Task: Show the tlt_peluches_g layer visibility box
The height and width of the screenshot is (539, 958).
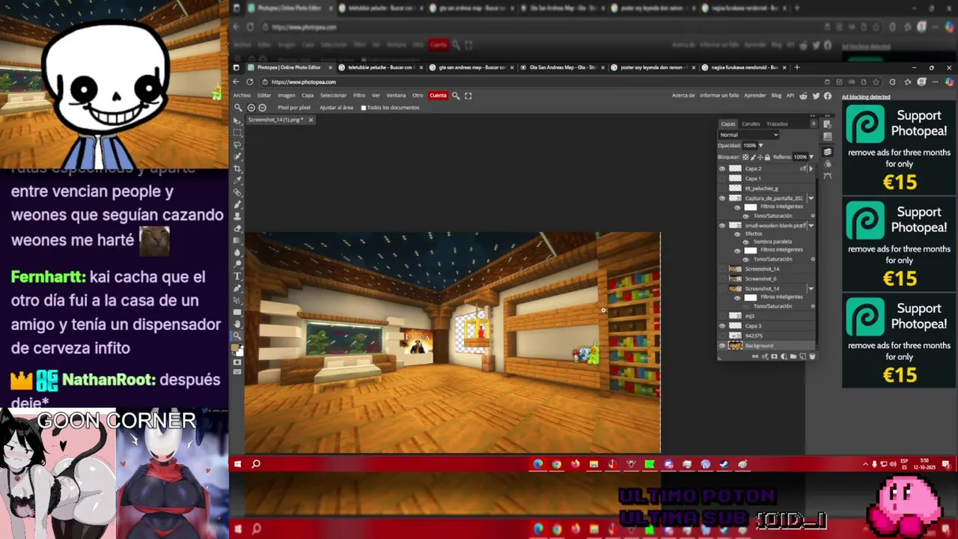Action: pyautogui.click(x=722, y=189)
